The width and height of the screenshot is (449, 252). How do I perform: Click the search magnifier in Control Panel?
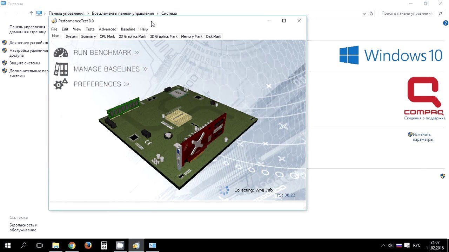coord(441,13)
